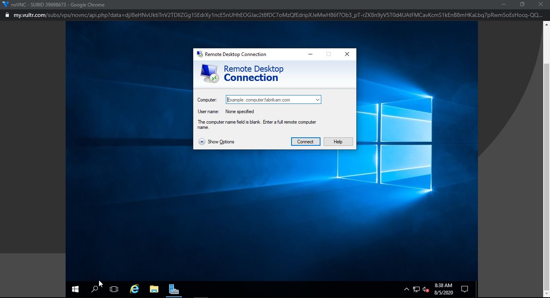Screen dimensions: 550x298
Task: Restore down the Chrome window
Action: (522, 4)
